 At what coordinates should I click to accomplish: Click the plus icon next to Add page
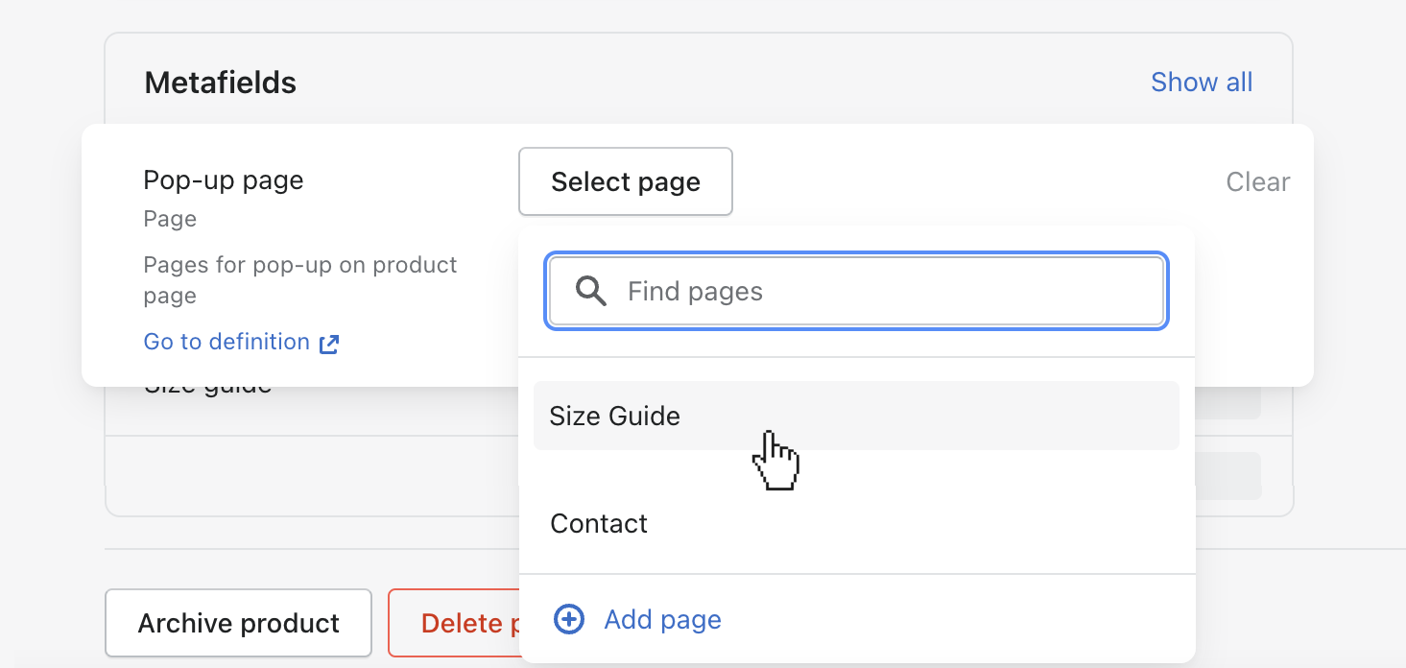tap(568, 619)
